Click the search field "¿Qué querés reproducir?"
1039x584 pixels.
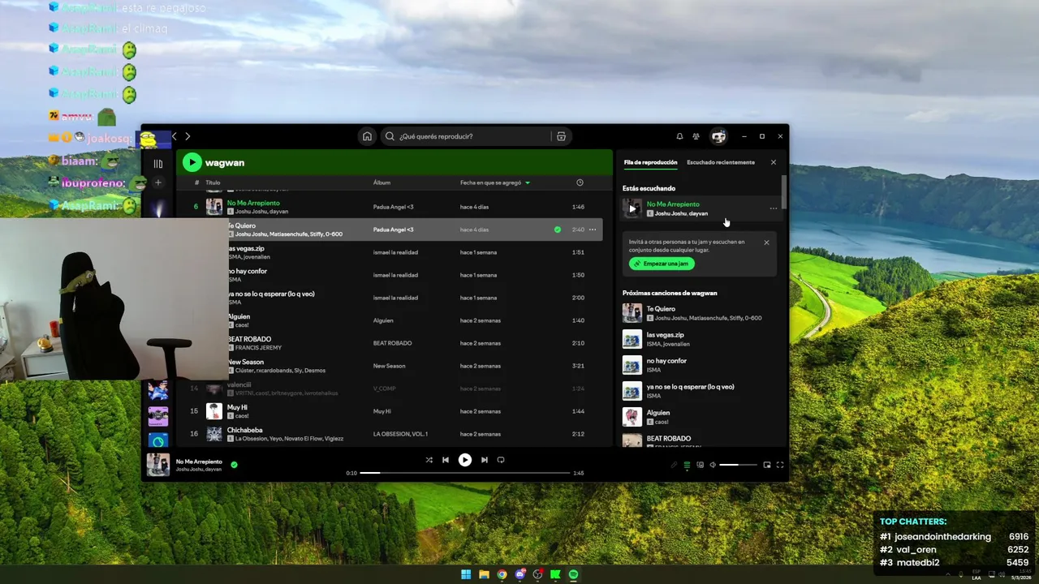pos(467,136)
